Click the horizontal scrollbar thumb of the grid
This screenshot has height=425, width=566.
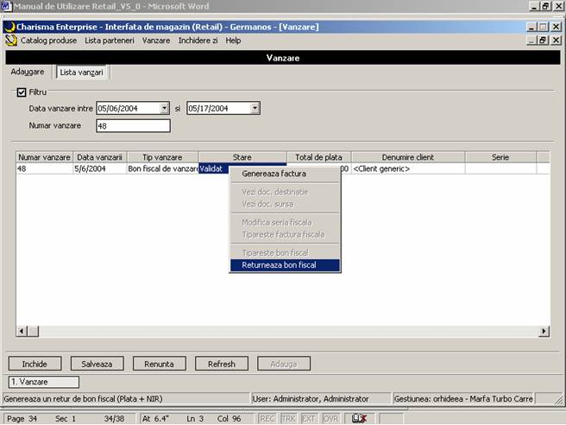(33, 331)
